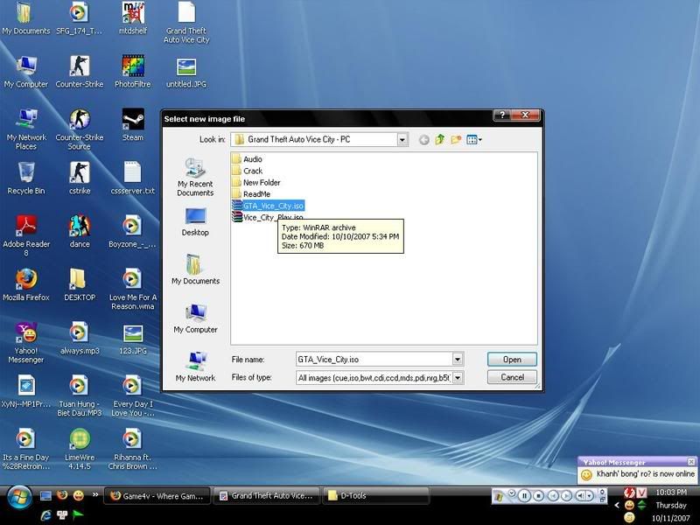The height and width of the screenshot is (525, 700).
Task: Launch Internet Explorer from the Quick Launch bar
Action: (x=45, y=515)
